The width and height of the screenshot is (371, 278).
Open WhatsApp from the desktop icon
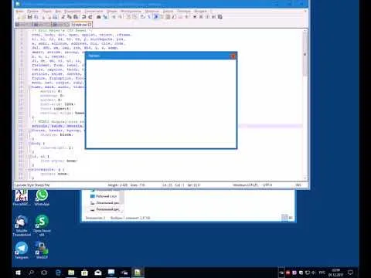[42, 198]
